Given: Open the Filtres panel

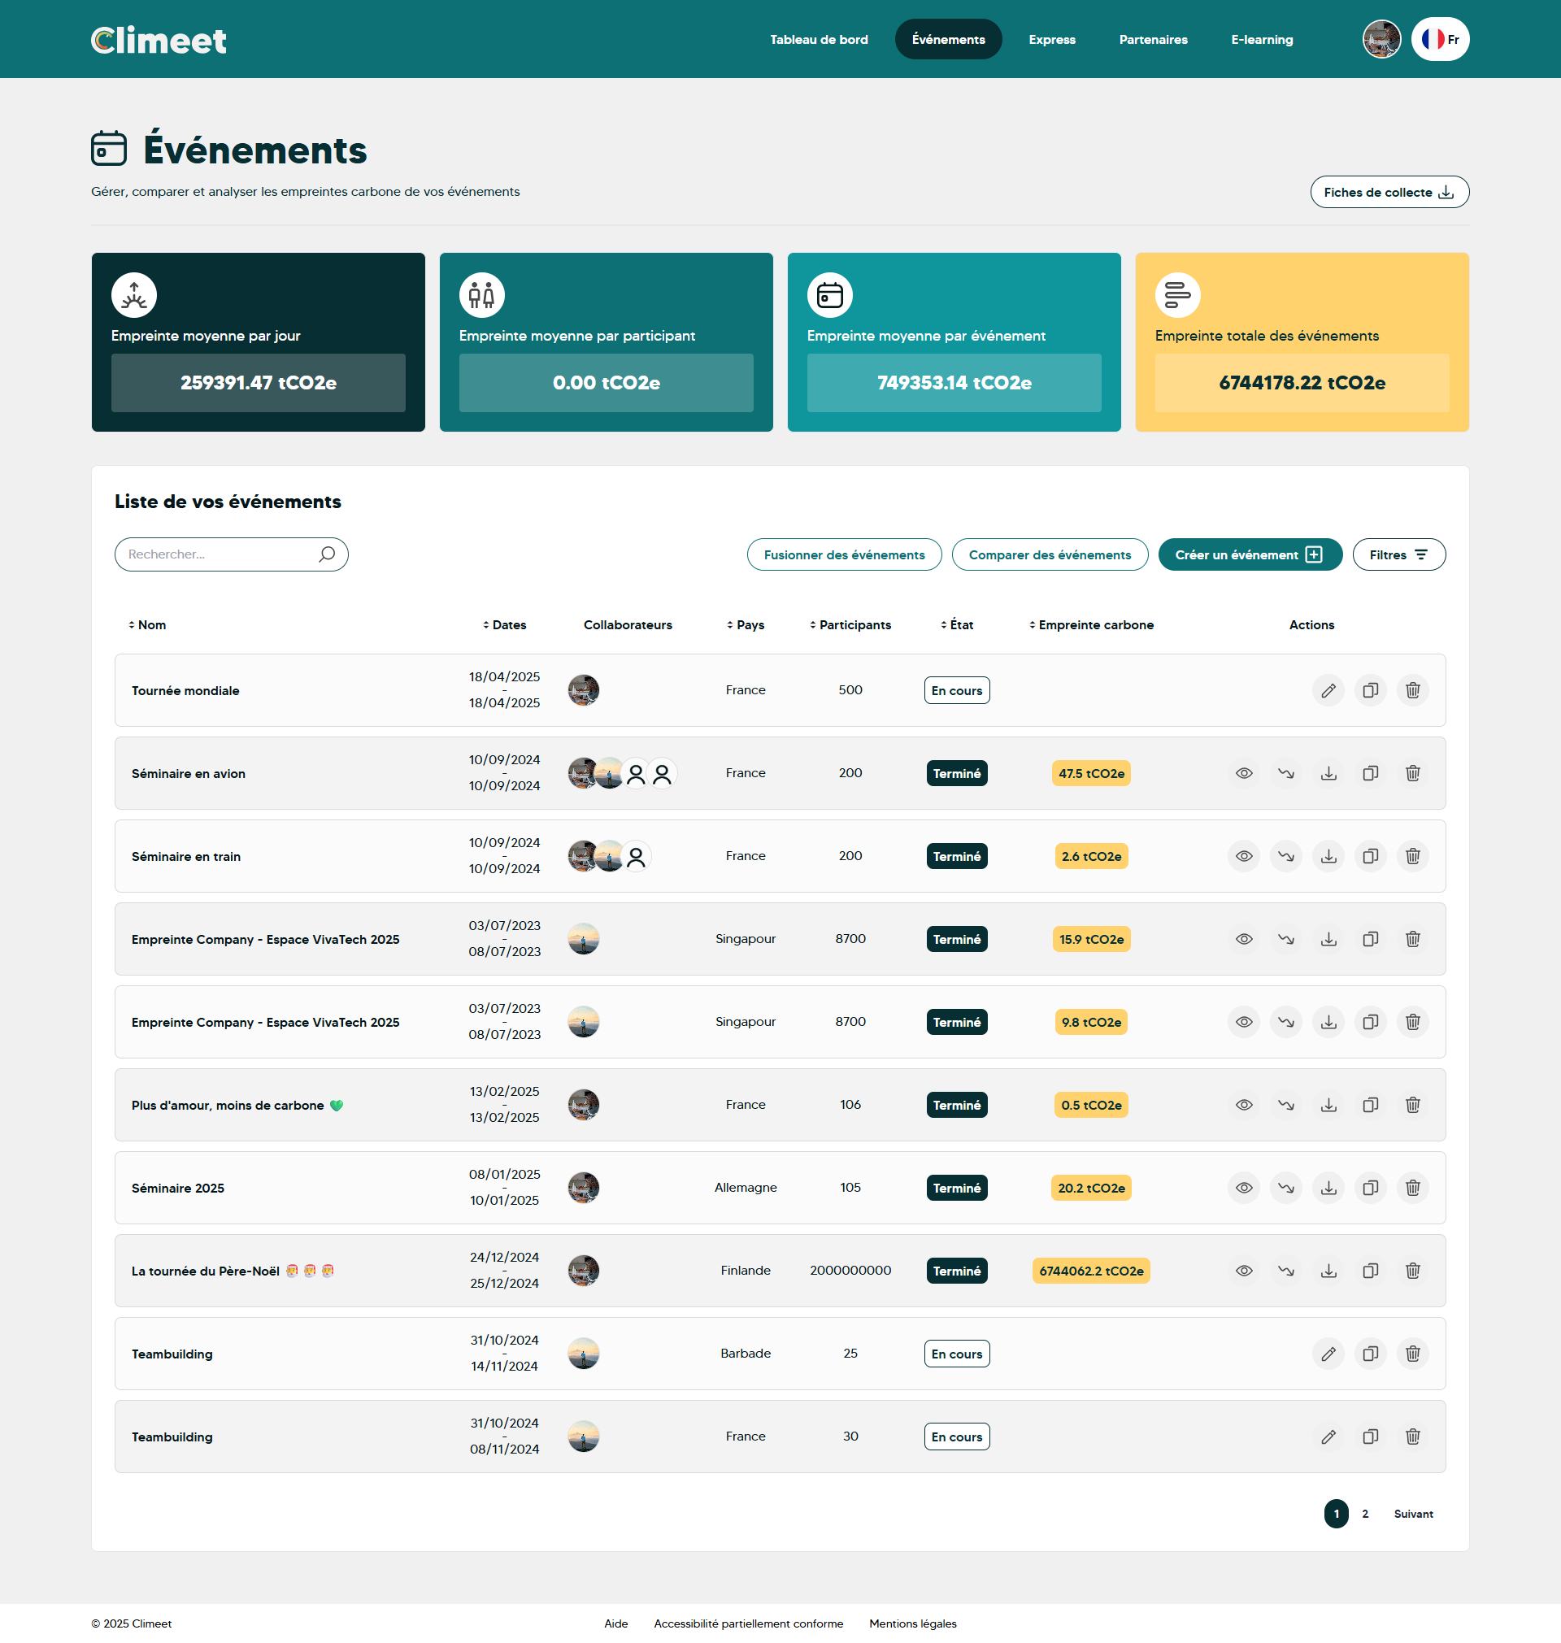Looking at the screenshot, I should point(1398,555).
